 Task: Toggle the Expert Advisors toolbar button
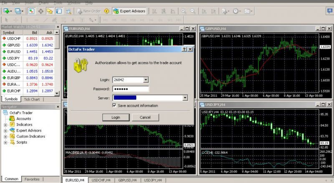coord(129,11)
